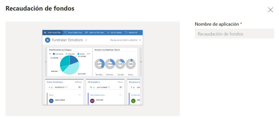
Task: Expand the Fundraiser Donations dashboard chevron
Action: 86,40
